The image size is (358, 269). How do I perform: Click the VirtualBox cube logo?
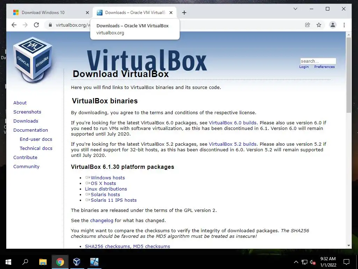click(33, 60)
